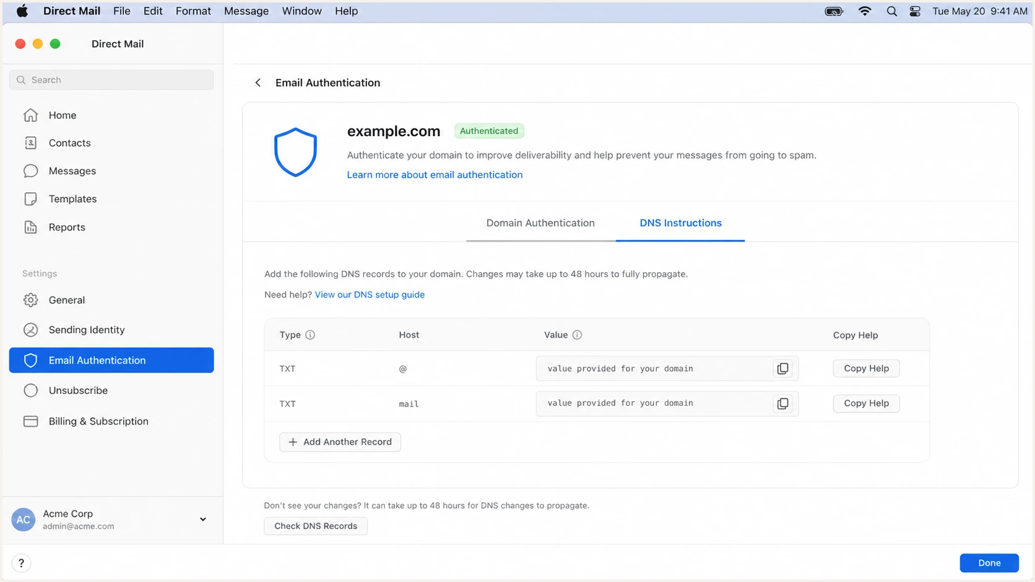Click Copy Help for the mail record

[866, 403]
